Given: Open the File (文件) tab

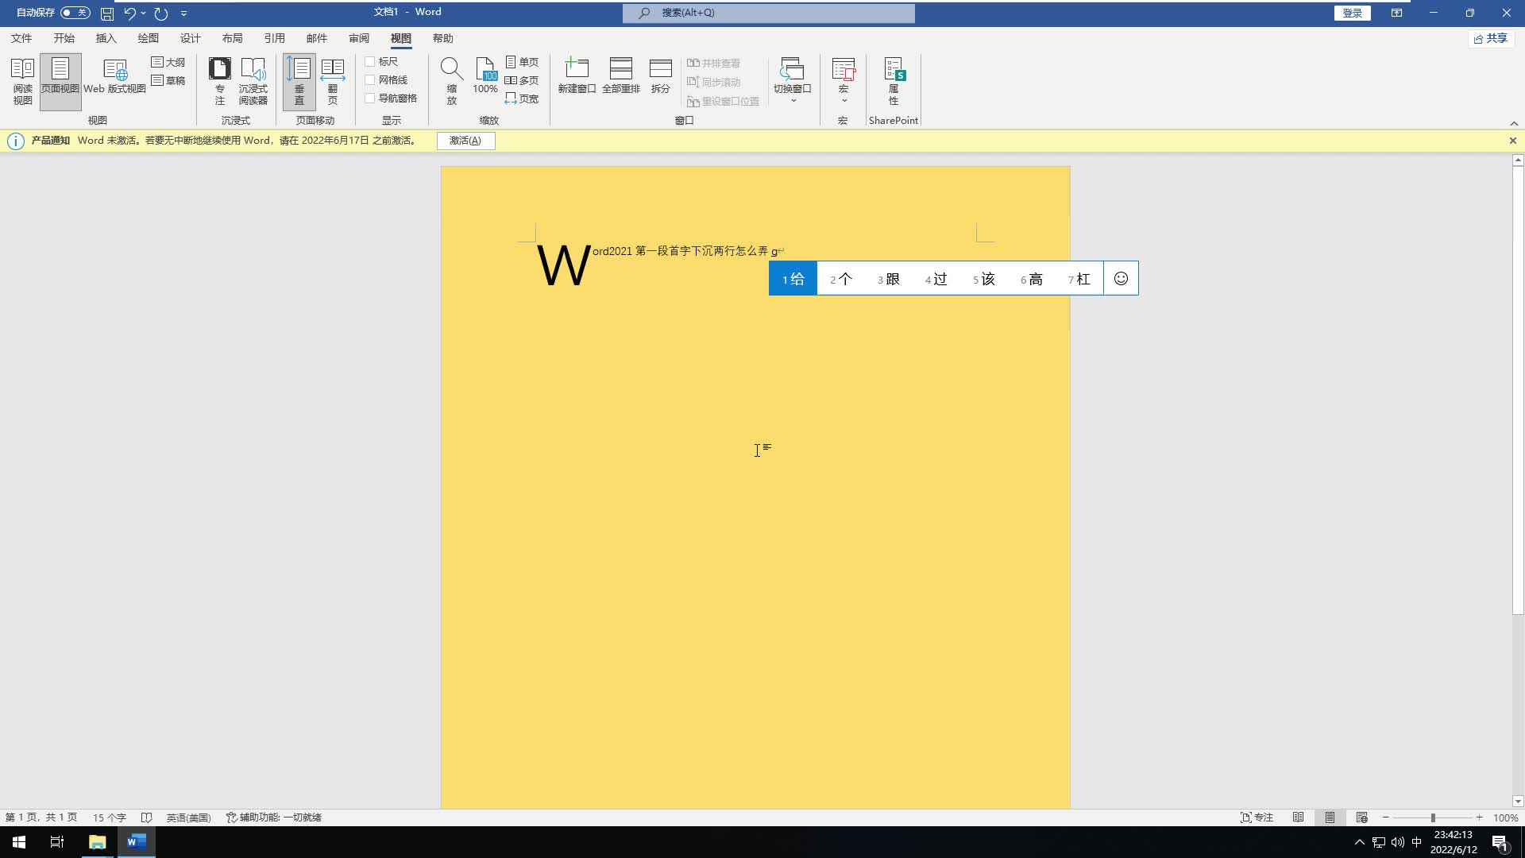Looking at the screenshot, I should tap(21, 38).
